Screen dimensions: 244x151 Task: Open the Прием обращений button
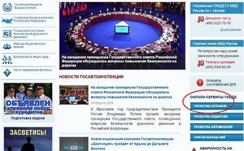217,138
